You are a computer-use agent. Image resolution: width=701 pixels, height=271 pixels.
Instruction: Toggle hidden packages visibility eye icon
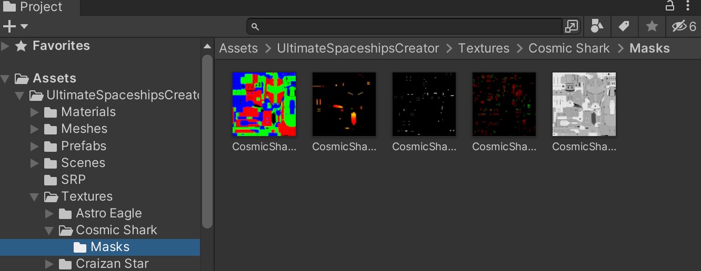(683, 26)
